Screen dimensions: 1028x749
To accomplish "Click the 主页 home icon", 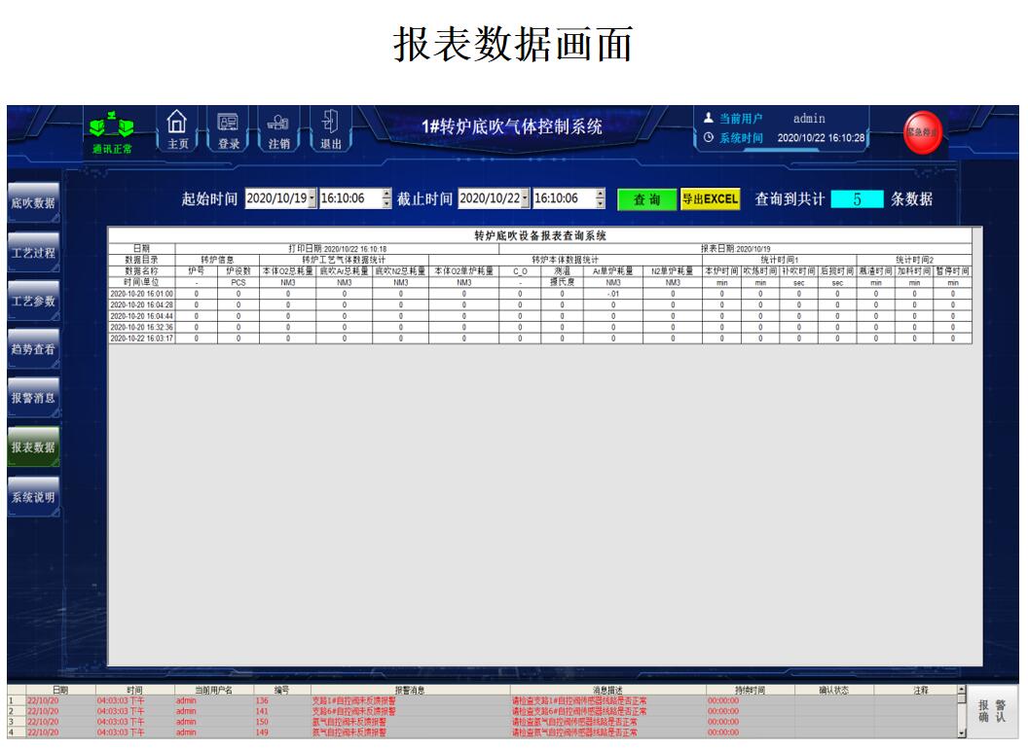I will click(x=177, y=123).
